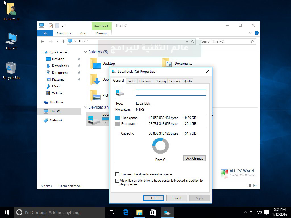Click the disk drive icon in the Properties dialog
This screenshot has height=218, width=291.
click(x=120, y=92)
